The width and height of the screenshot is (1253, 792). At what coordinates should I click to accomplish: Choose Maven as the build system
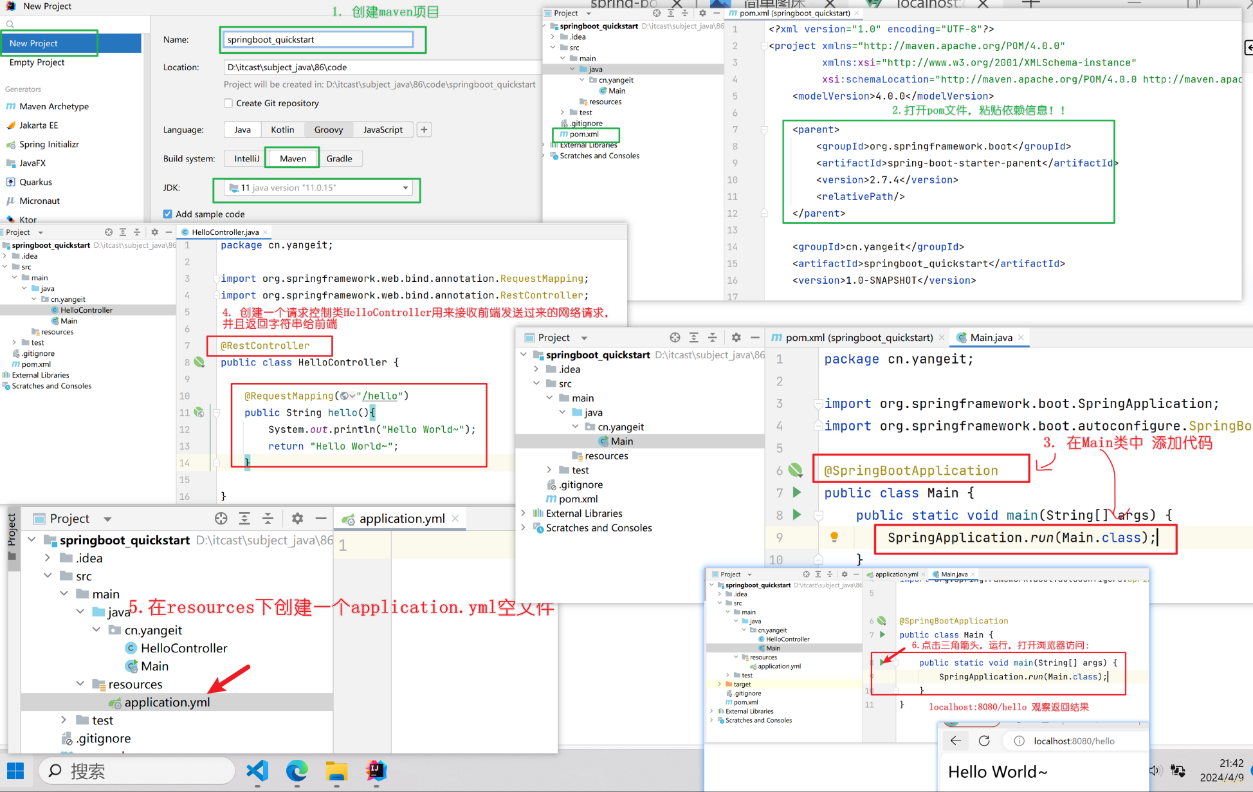(x=293, y=158)
